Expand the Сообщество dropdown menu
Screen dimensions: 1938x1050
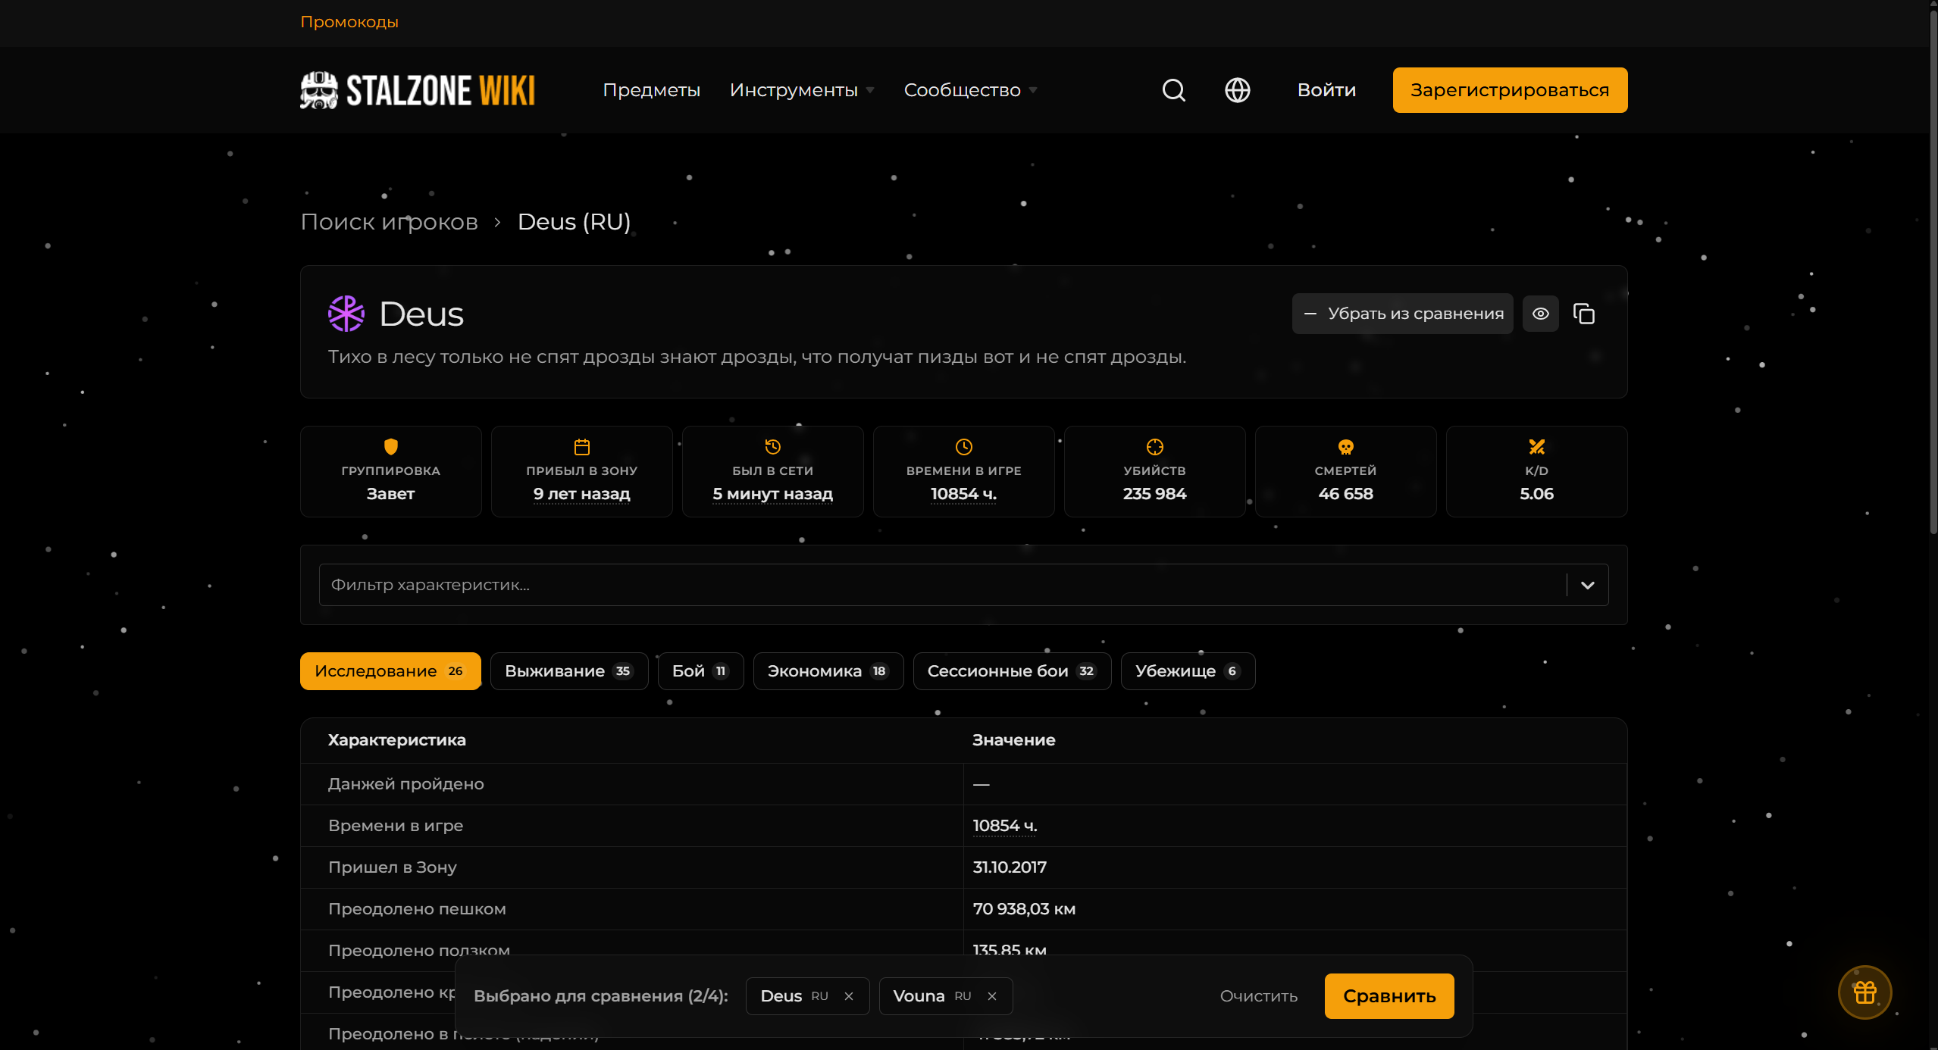point(970,90)
